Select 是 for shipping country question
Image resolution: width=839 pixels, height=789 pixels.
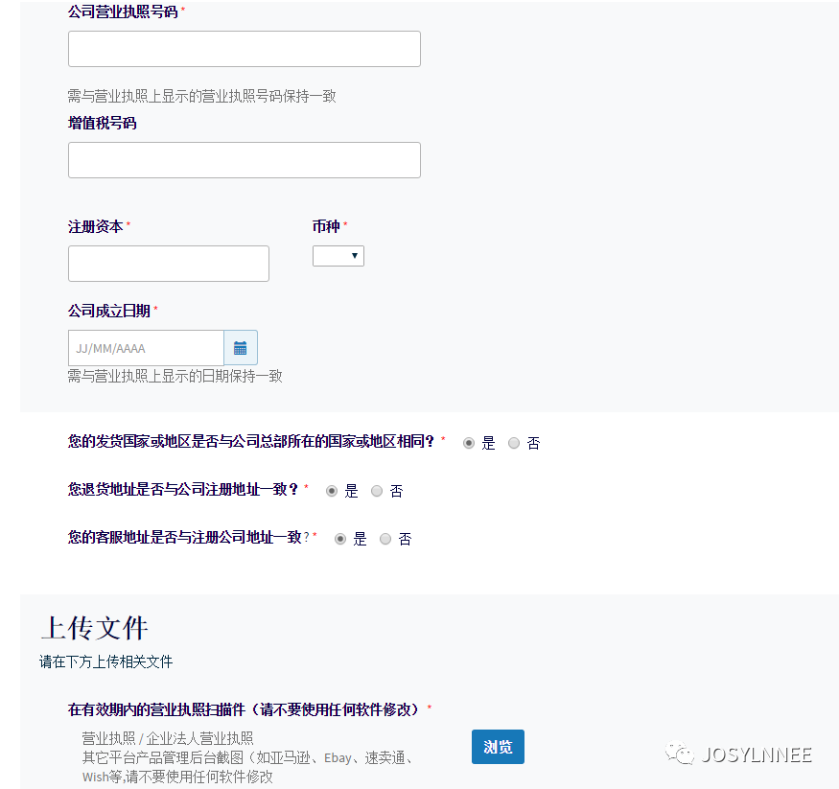click(468, 443)
